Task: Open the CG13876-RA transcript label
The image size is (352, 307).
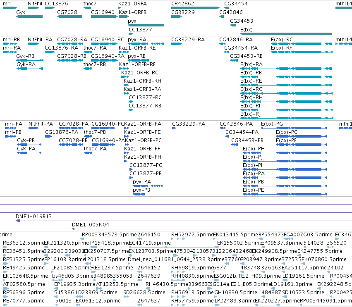Action: pyautogui.click(x=62, y=48)
